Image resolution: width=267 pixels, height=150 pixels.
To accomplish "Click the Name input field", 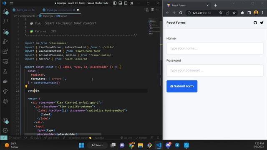I will (215, 48).
